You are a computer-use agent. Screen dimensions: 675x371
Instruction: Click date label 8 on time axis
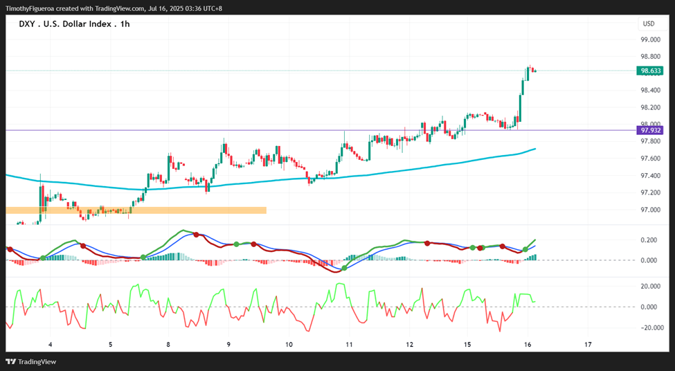pyautogui.click(x=168, y=345)
